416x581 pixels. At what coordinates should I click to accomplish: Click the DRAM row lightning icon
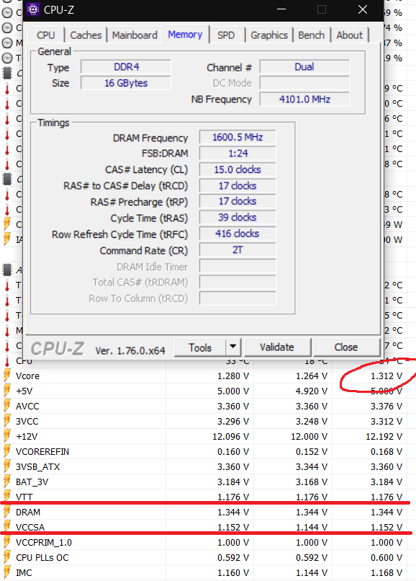tap(7, 512)
